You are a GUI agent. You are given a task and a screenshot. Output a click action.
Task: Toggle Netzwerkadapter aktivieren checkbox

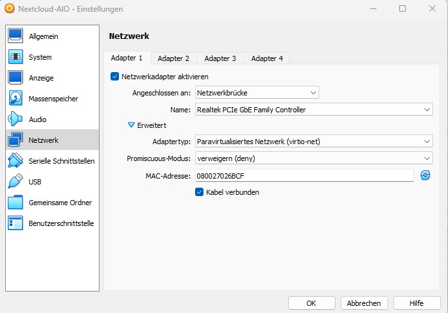[114, 77]
